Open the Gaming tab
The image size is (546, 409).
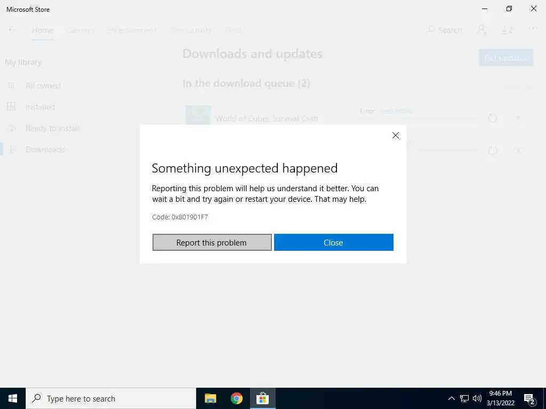click(81, 30)
